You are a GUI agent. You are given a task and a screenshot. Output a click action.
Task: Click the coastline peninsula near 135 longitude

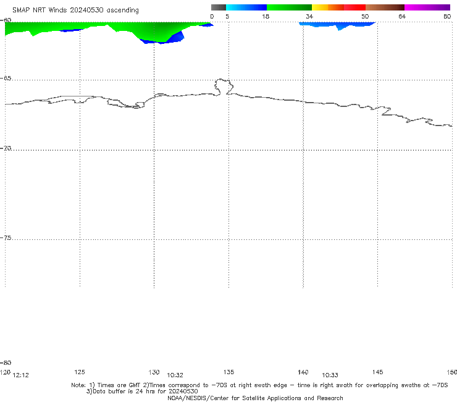point(224,87)
